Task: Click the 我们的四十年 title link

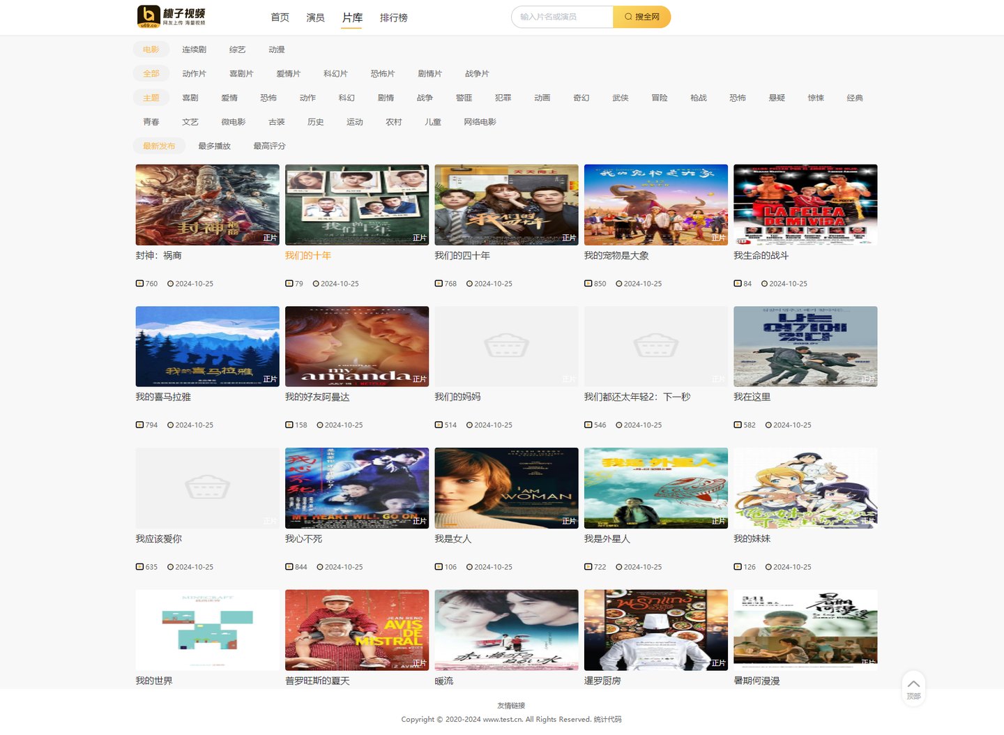Action: click(x=462, y=256)
